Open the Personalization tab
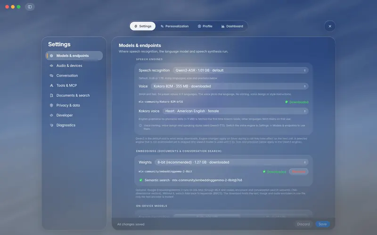The image size is (377, 235). [x=174, y=26]
